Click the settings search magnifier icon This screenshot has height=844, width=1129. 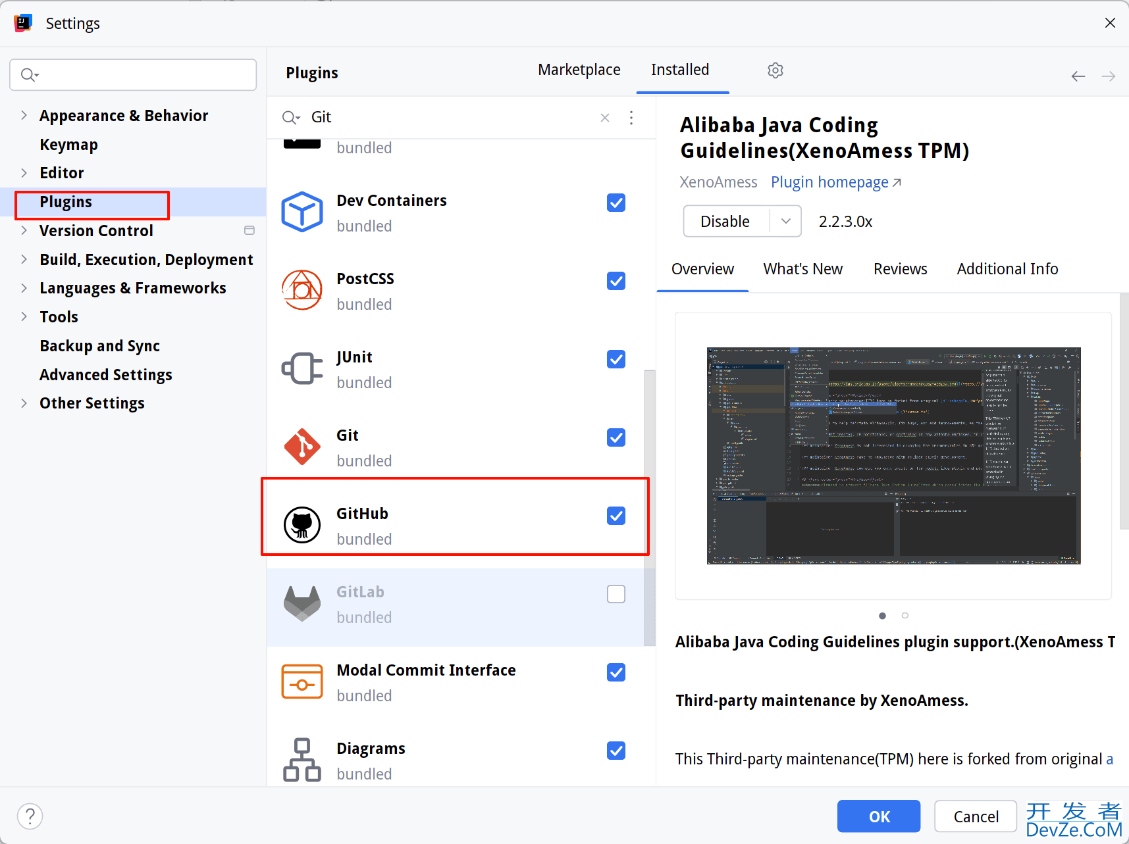tap(30, 75)
